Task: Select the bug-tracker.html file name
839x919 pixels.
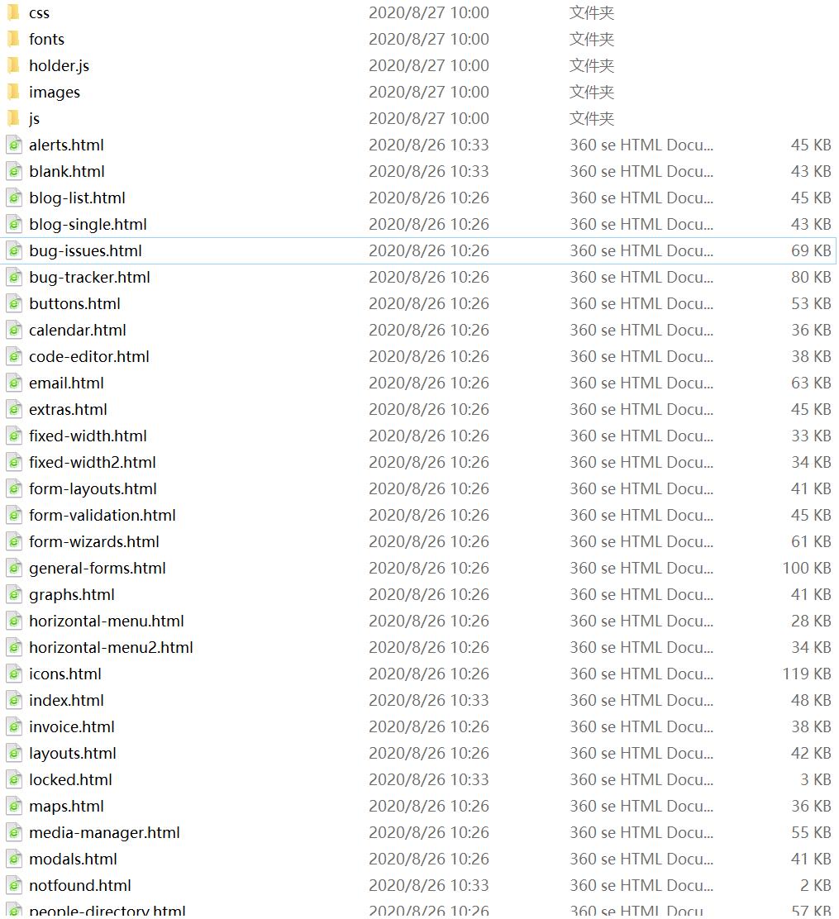Action: point(89,278)
